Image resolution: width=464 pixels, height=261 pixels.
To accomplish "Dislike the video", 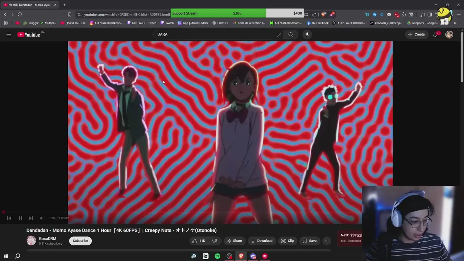I will point(215,241).
